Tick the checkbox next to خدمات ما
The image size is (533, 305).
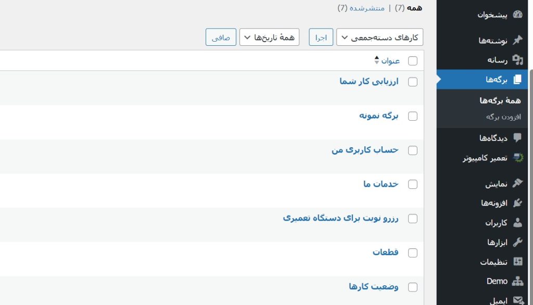[413, 184]
